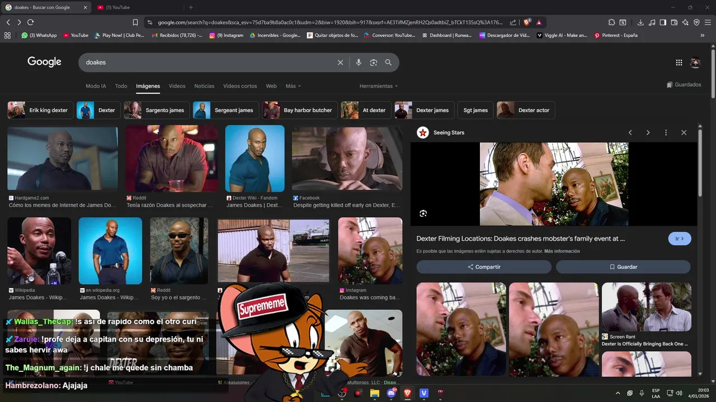716x402 pixels.
Task: Bookmark this page with the bookmark icon
Action: click(135, 22)
